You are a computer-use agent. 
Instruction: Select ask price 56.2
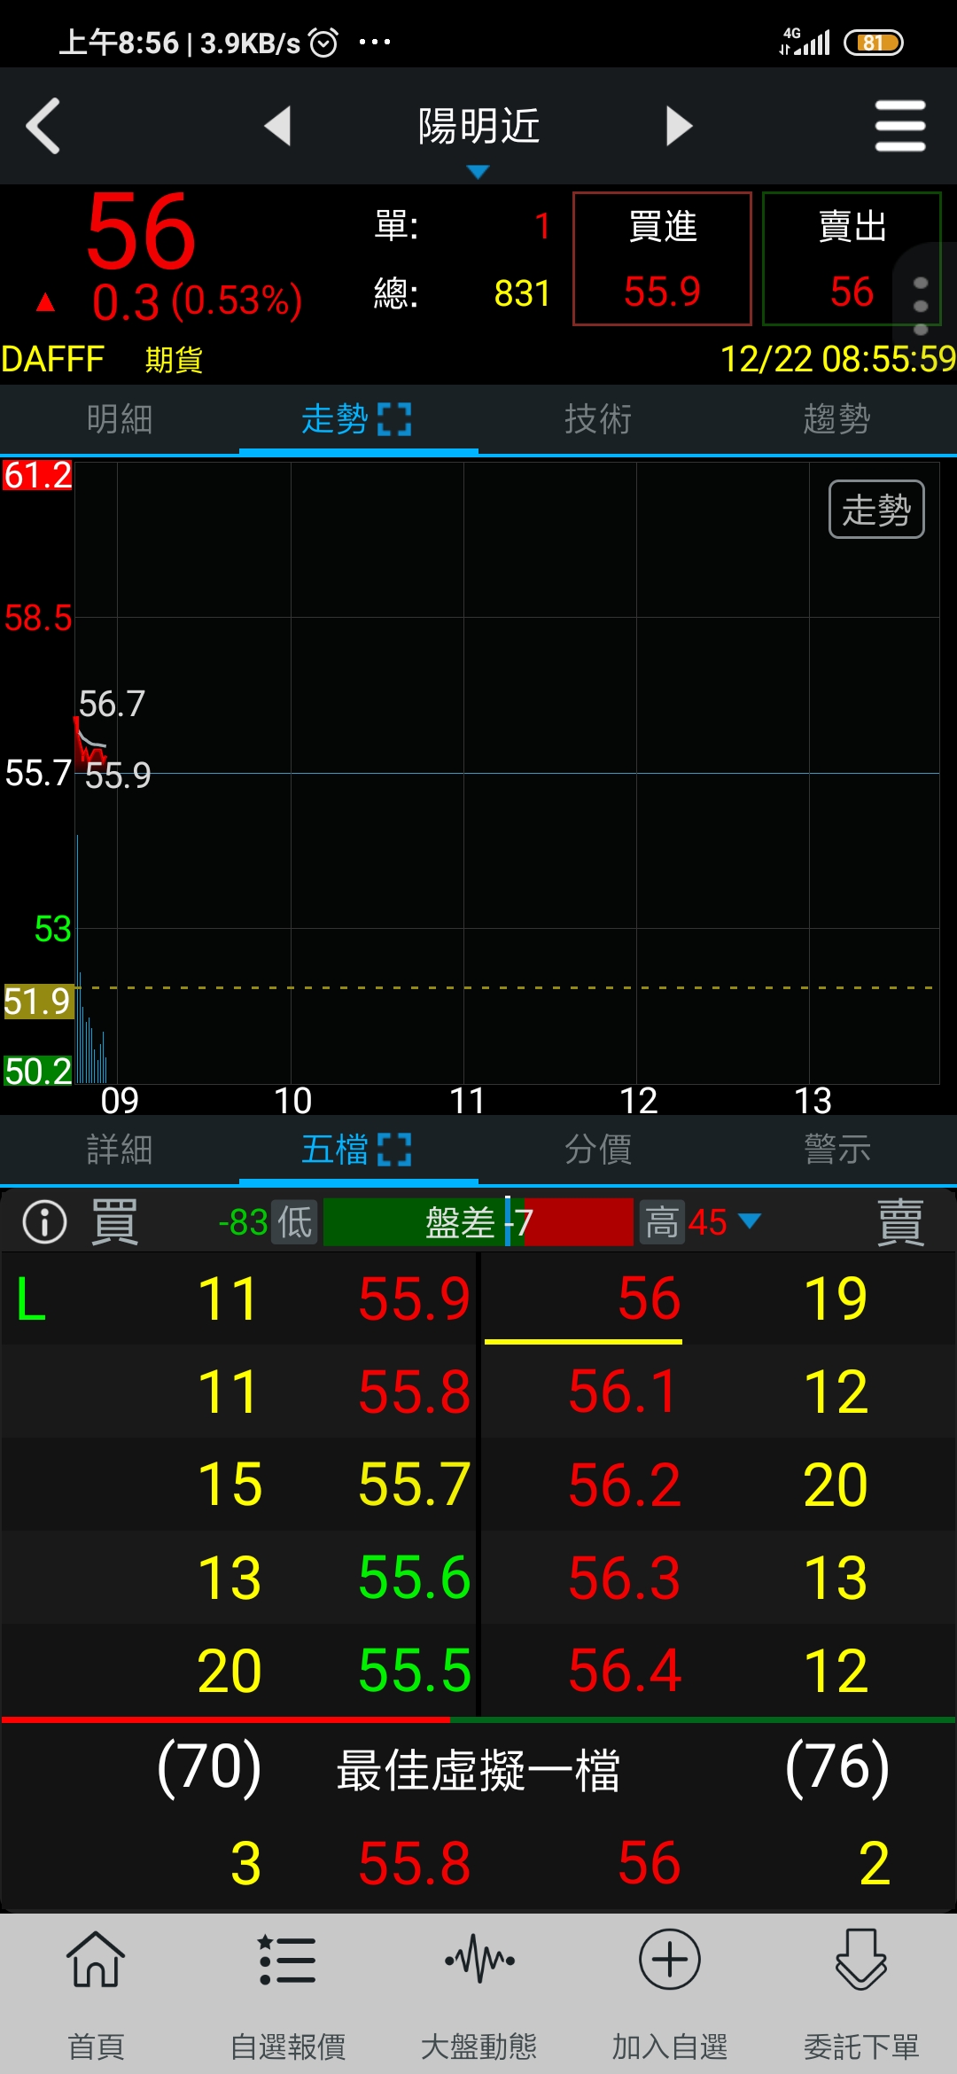[624, 1485]
